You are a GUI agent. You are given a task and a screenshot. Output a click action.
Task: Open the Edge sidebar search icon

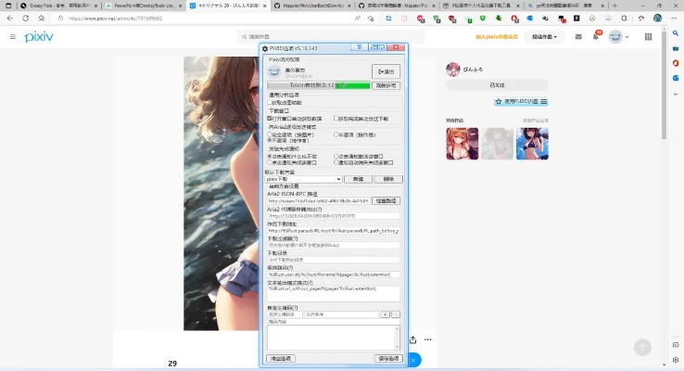click(676, 33)
